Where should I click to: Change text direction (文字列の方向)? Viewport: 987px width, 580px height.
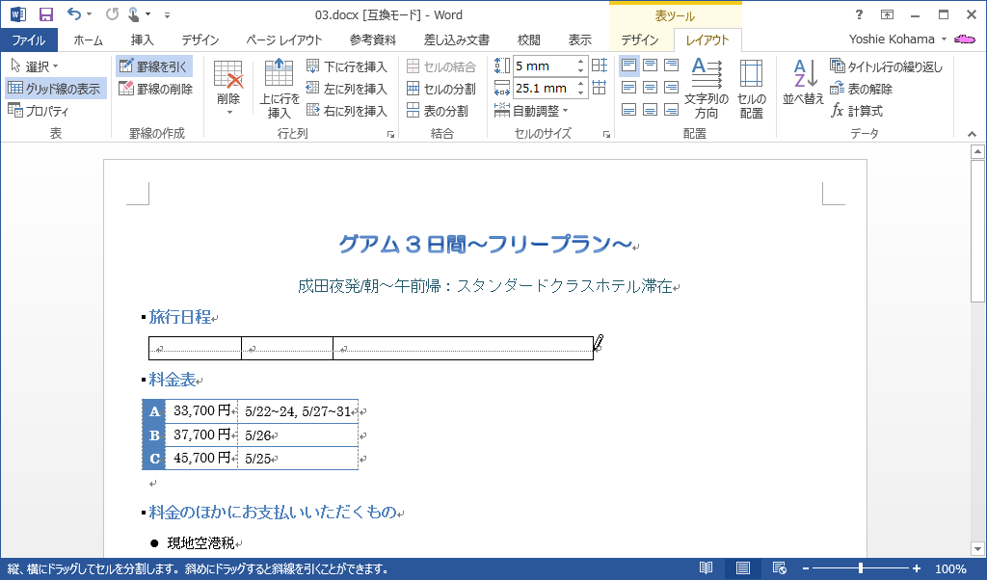click(707, 89)
